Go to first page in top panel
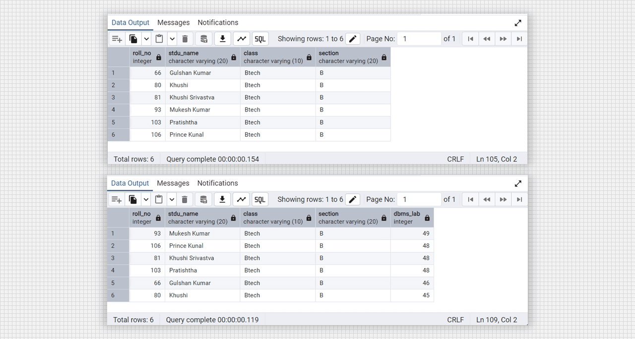Image resolution: width=635 pixels, height=339 pixels. coord(470,39)
